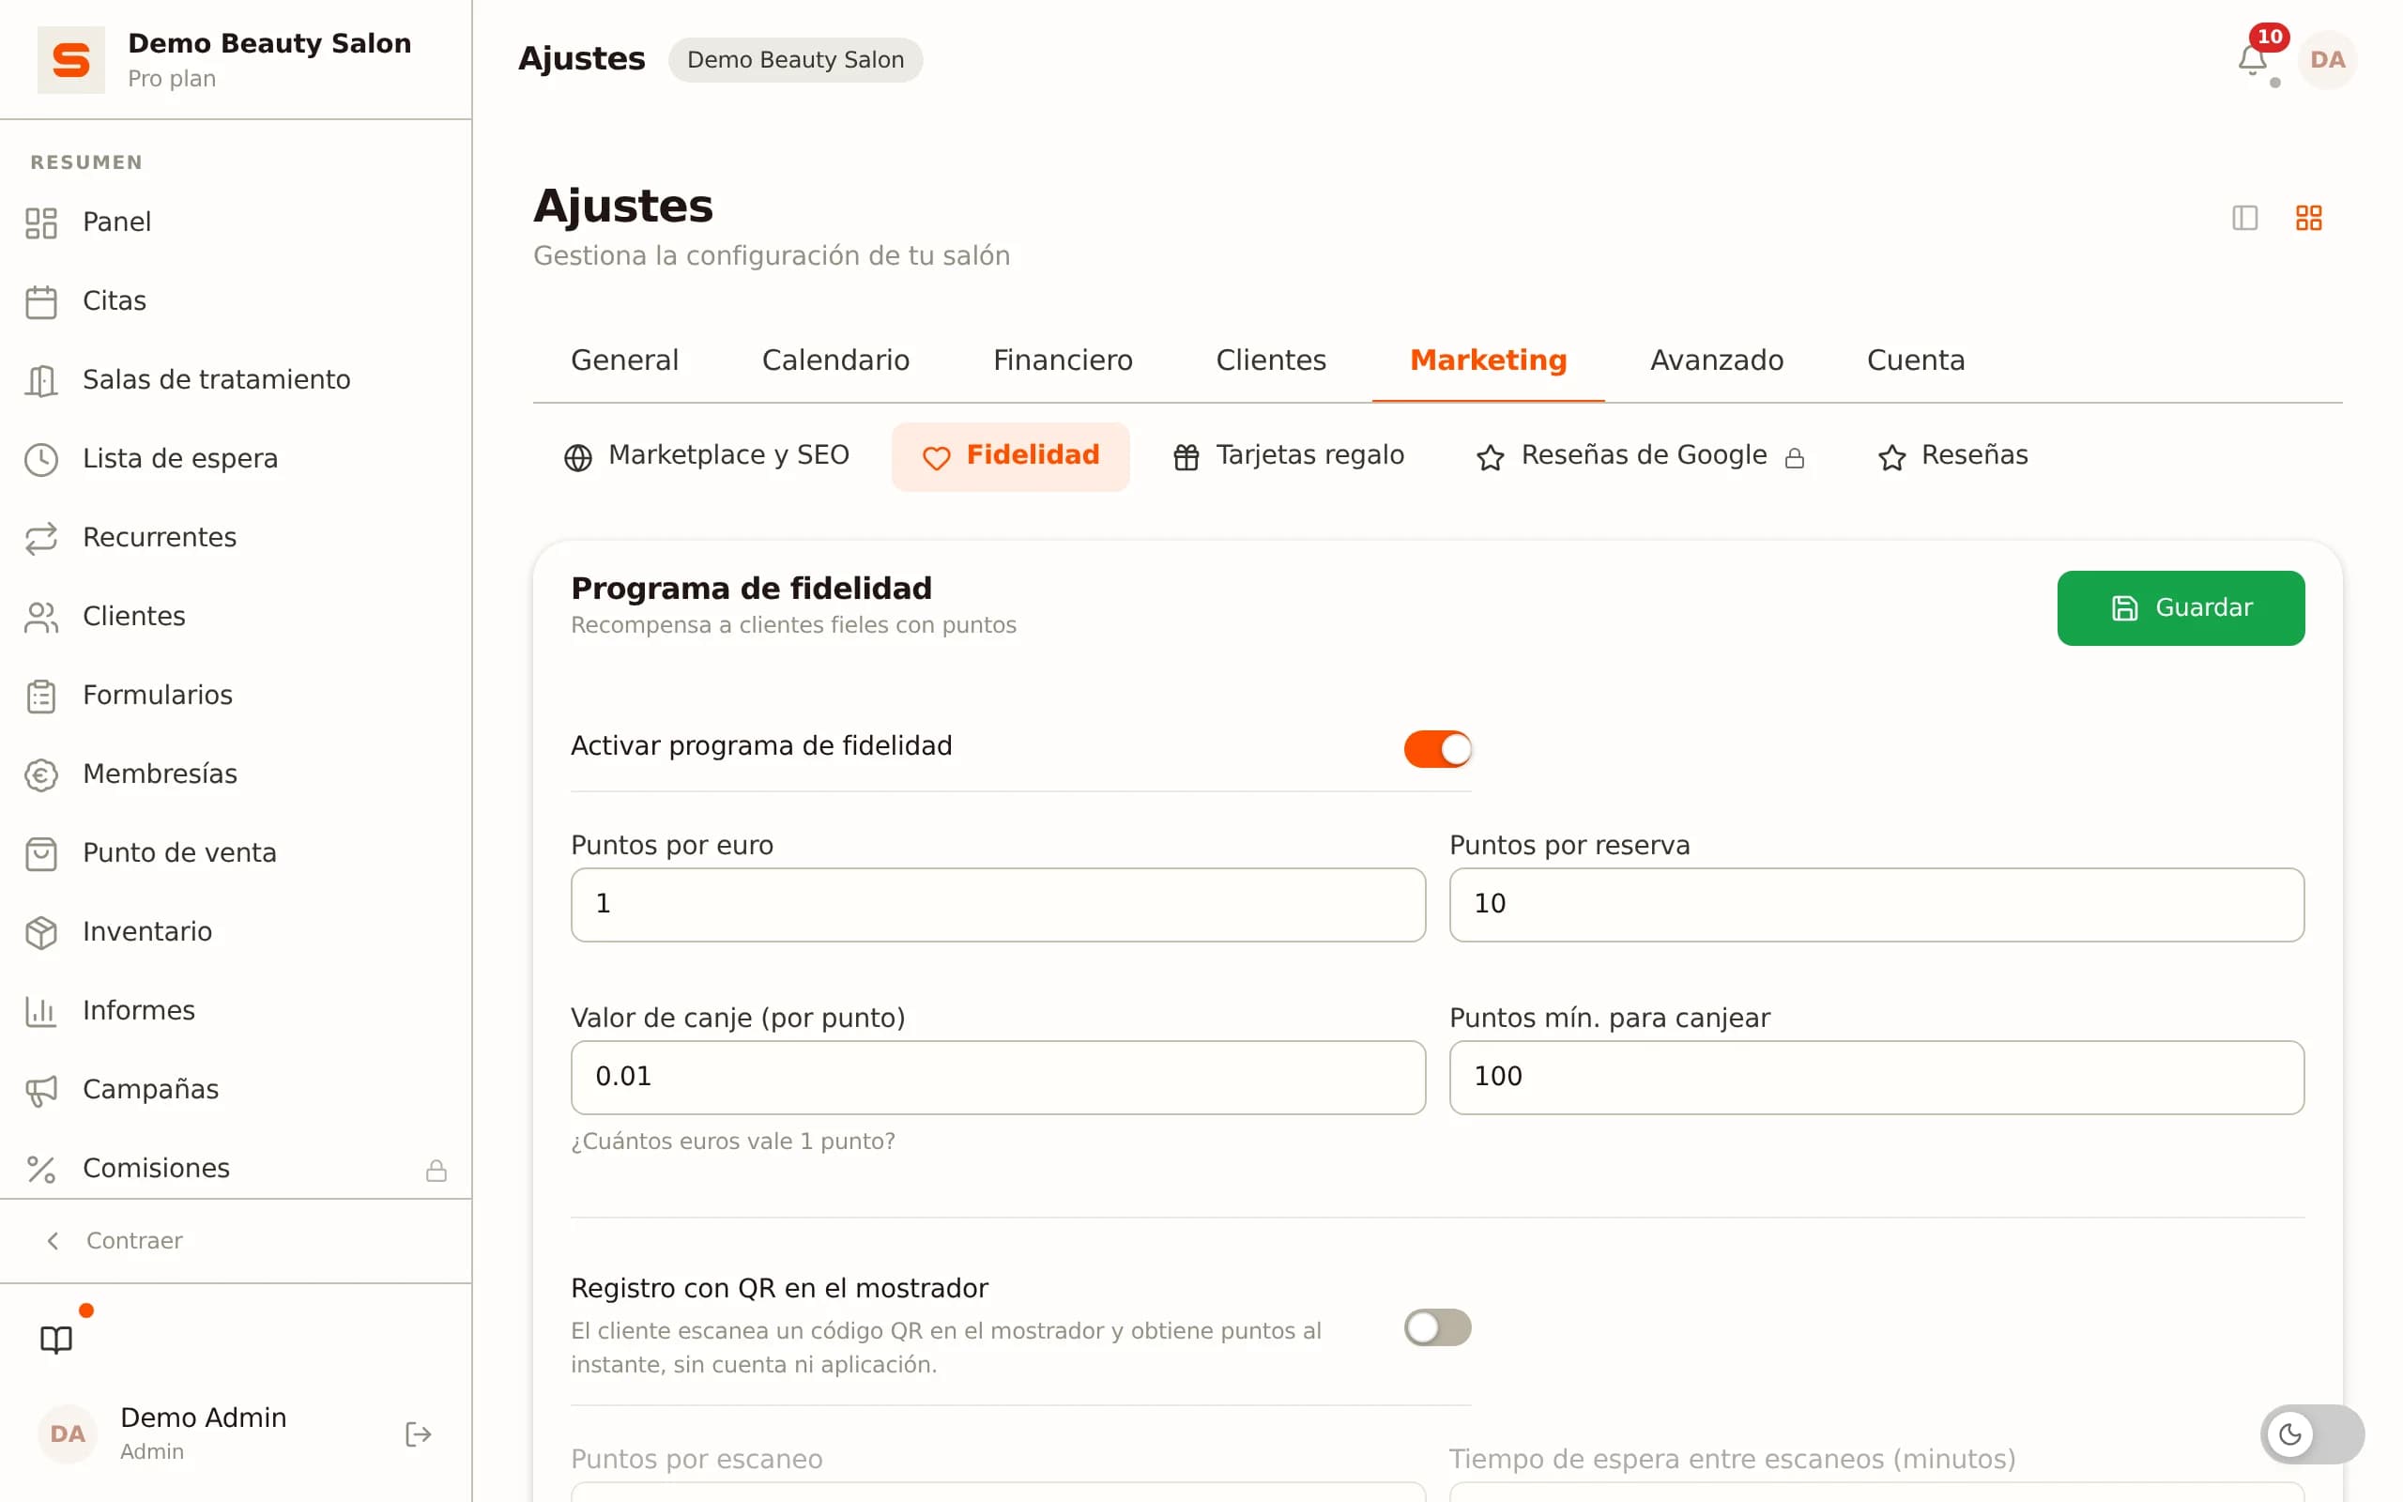This screenshot has width=2403, height=1502.
Task: Click the Lista de espera clock icon
Action: point(40,459)
